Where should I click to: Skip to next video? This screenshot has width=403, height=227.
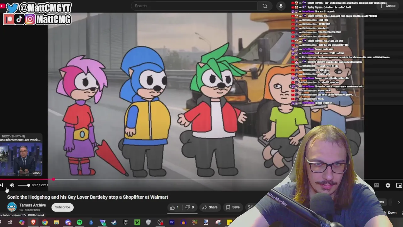pyautogui.click(x=2, y=185)
